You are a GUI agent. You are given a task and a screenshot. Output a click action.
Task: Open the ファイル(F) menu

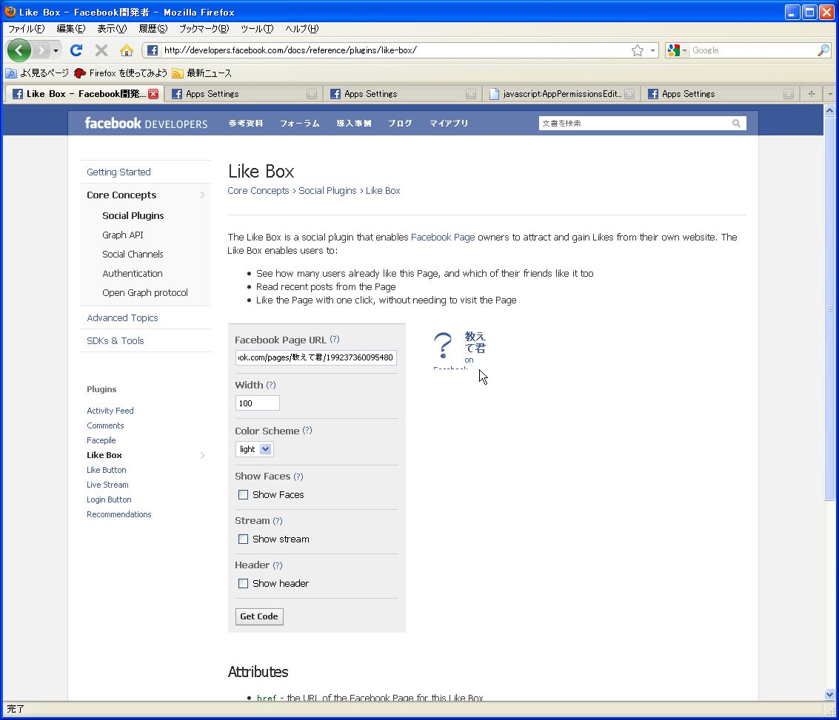pyautogui.click(x=26, y=29)
